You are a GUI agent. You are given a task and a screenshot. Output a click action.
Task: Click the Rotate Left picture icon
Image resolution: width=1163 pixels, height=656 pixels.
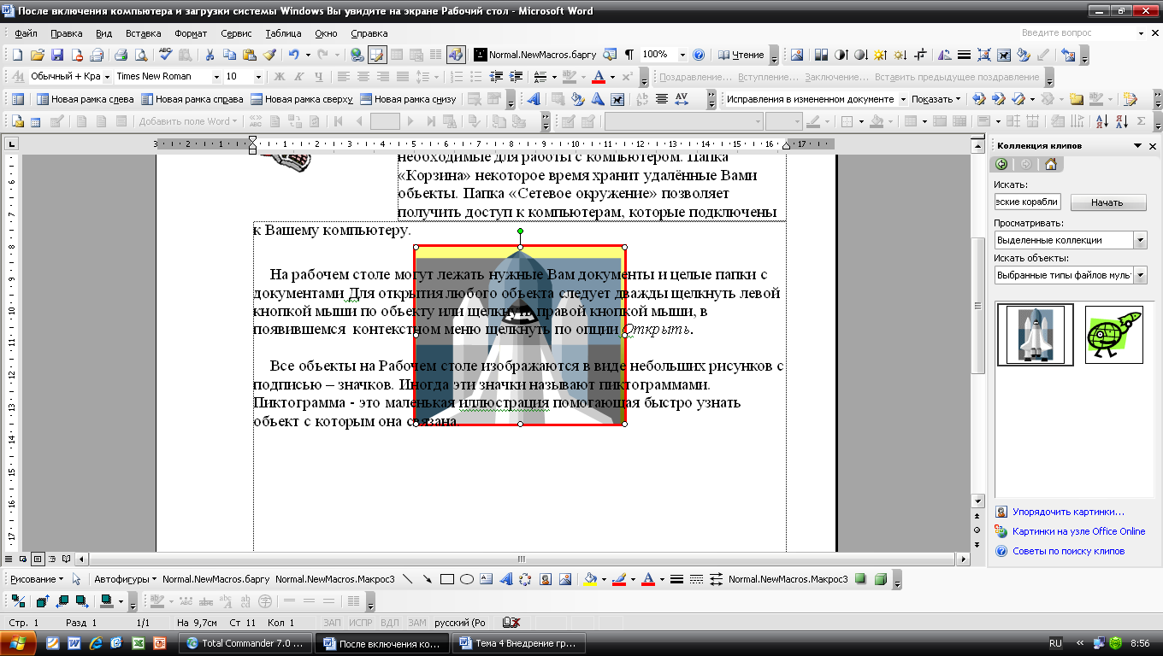click(x=943, y=55)
